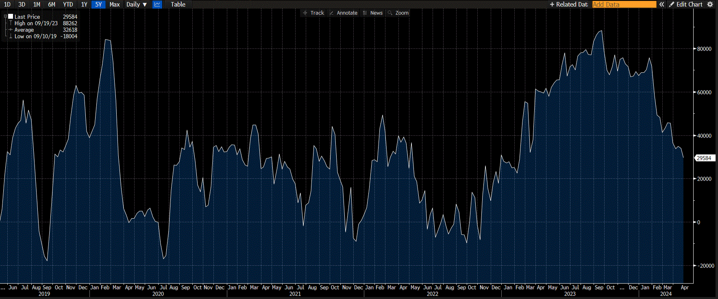Click the Annotate pencil icon
718x299 pixels.
332,13
